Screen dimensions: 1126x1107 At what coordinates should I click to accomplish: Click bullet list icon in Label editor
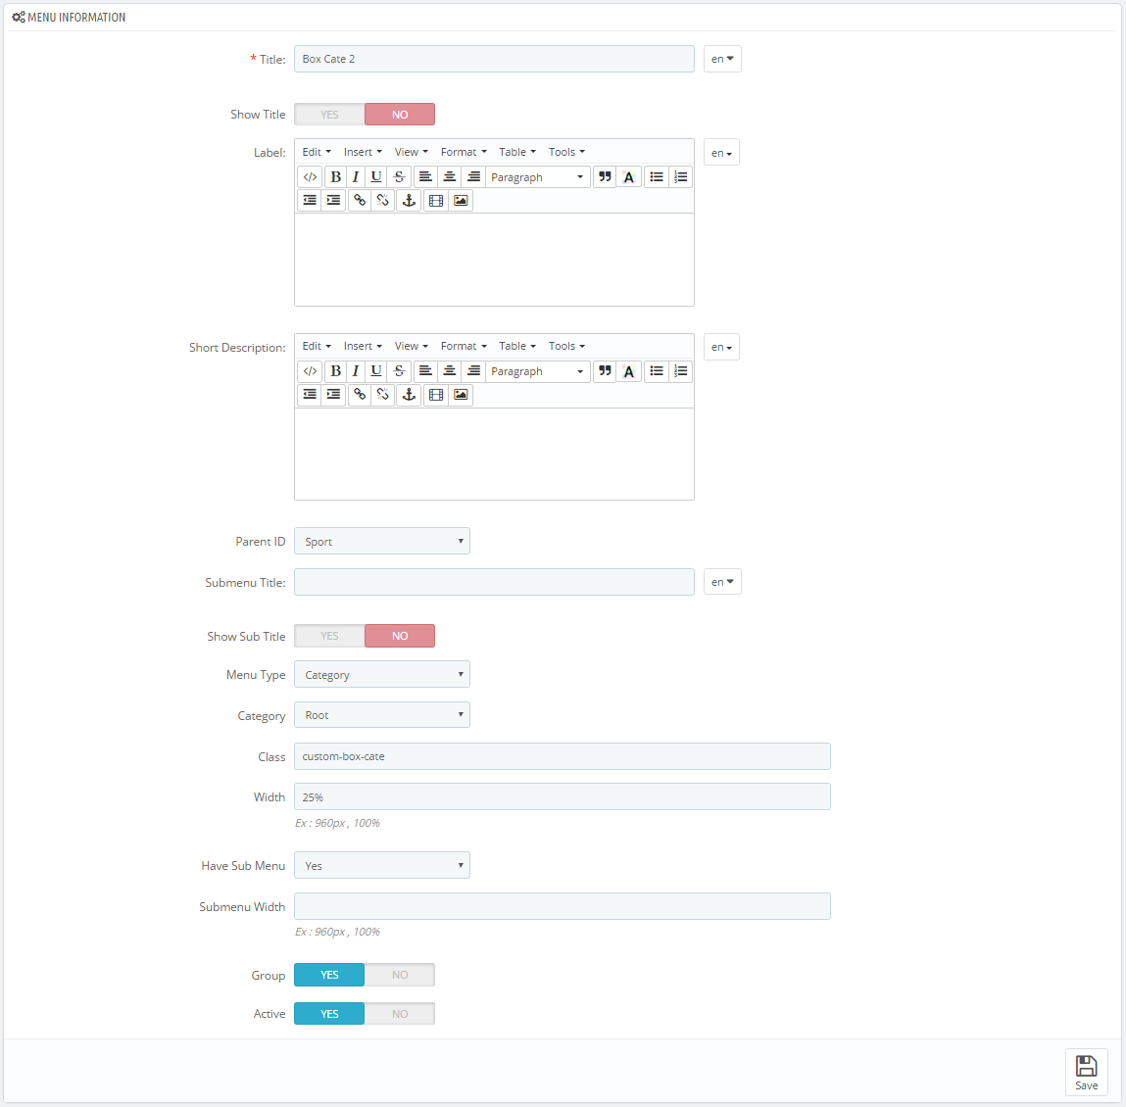657,177
